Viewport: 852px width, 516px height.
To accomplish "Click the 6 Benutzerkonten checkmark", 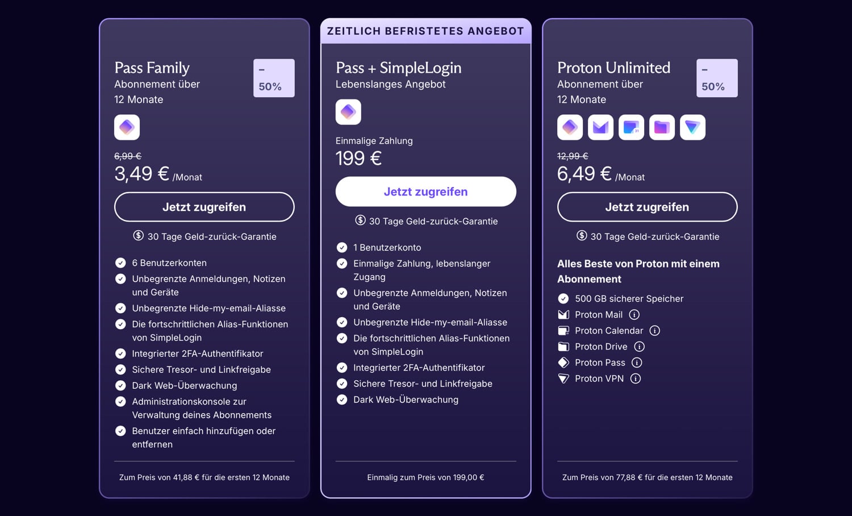I will click(120, 263).
